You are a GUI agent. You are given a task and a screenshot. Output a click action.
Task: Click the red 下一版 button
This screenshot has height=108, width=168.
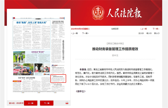(47, 103)
